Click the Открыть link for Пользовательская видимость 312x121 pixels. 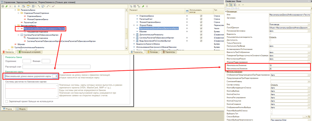click(273, 37)
